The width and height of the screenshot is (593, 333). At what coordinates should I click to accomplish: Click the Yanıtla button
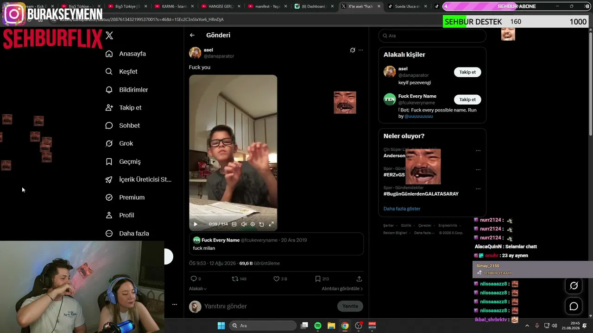coord(350,306)
